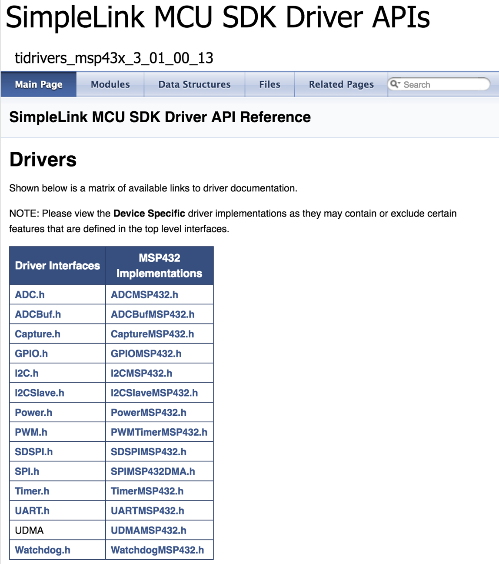
Task: Open the Files tab
Action: pos(269,84)
